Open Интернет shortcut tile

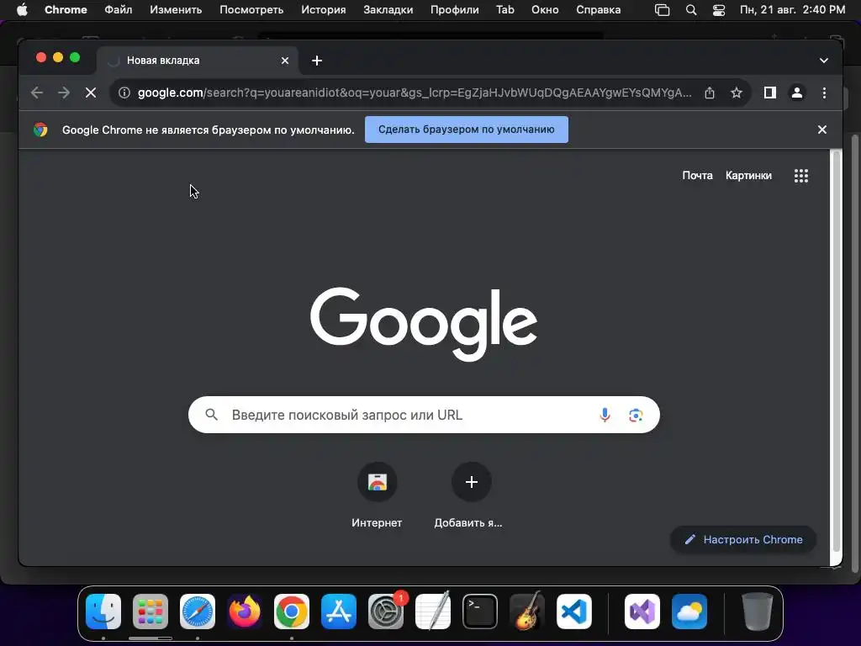point(377,495)
